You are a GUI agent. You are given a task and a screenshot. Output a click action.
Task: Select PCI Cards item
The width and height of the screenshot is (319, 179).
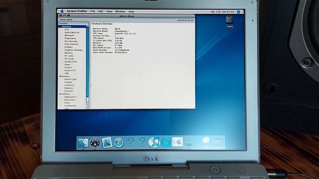pos(69,59)
